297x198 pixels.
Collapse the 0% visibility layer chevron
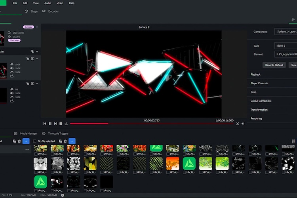coord(37,84)
